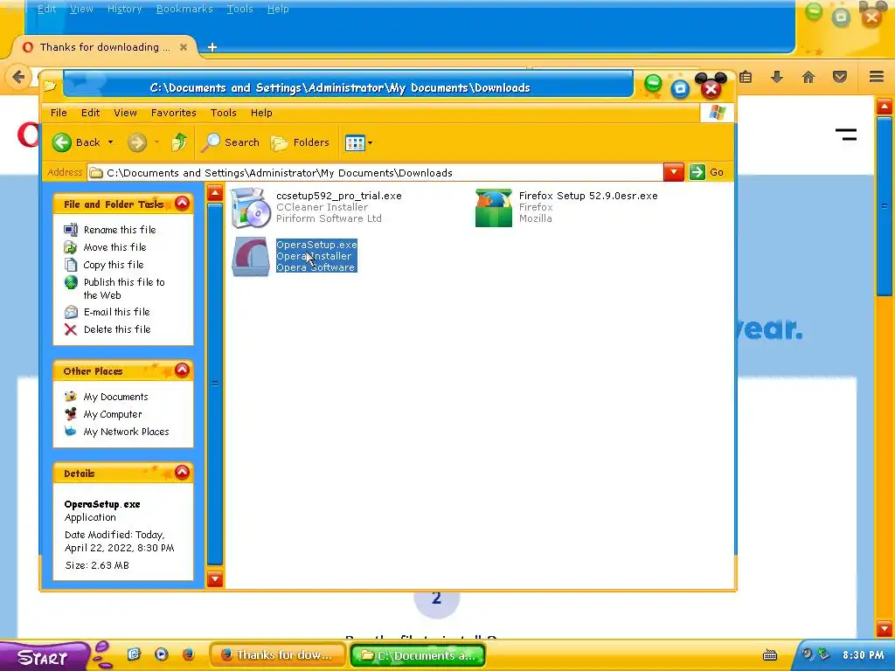Click 'Copy this file' link

tap(114, 265)
